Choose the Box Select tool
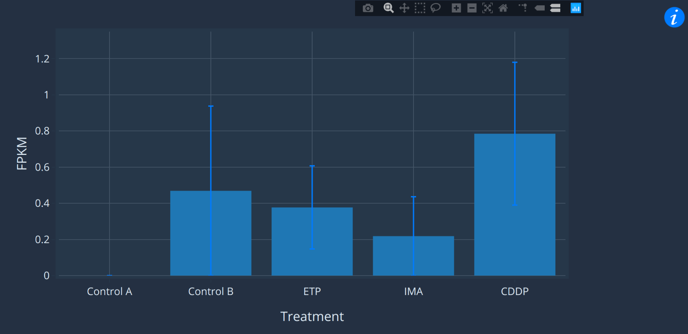Image resolution: width=688 pixels, height=334 pixels. [x=420, y=8]
